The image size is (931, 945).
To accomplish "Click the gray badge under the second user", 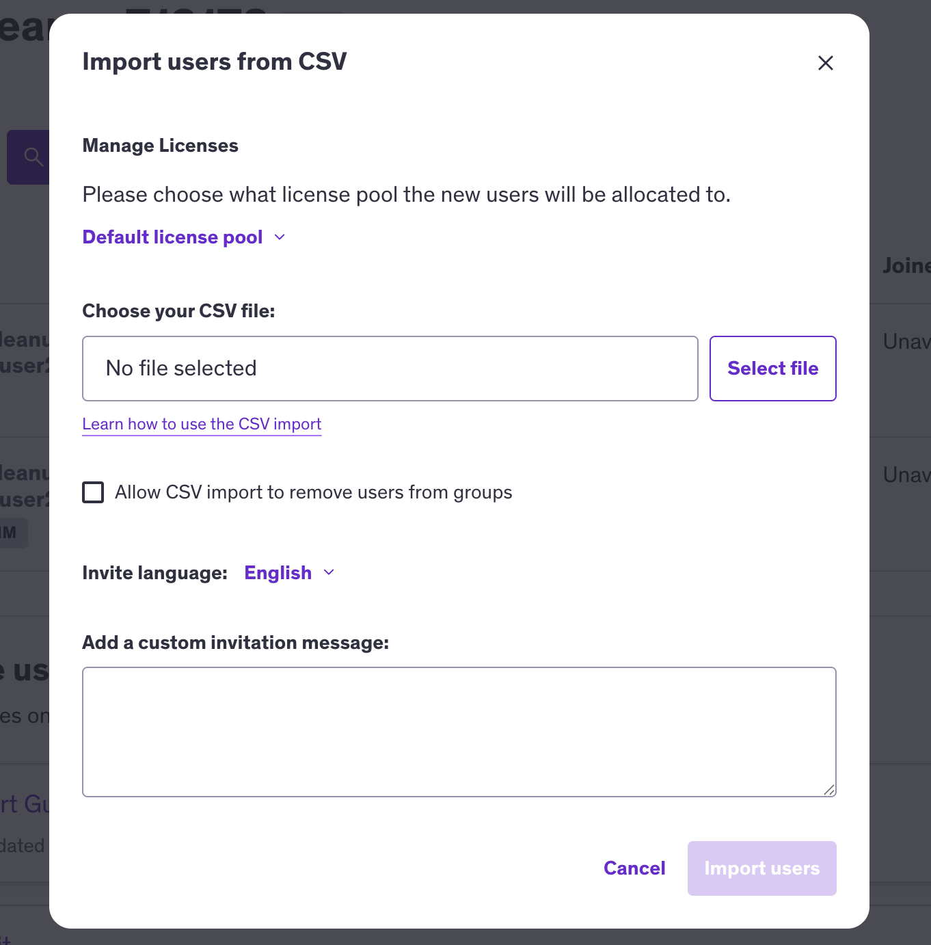I will click(12, 533).
